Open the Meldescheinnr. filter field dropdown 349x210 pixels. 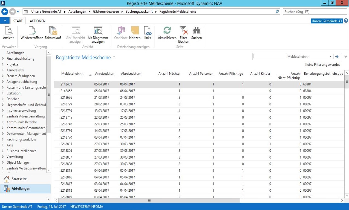tap(330, 57)
